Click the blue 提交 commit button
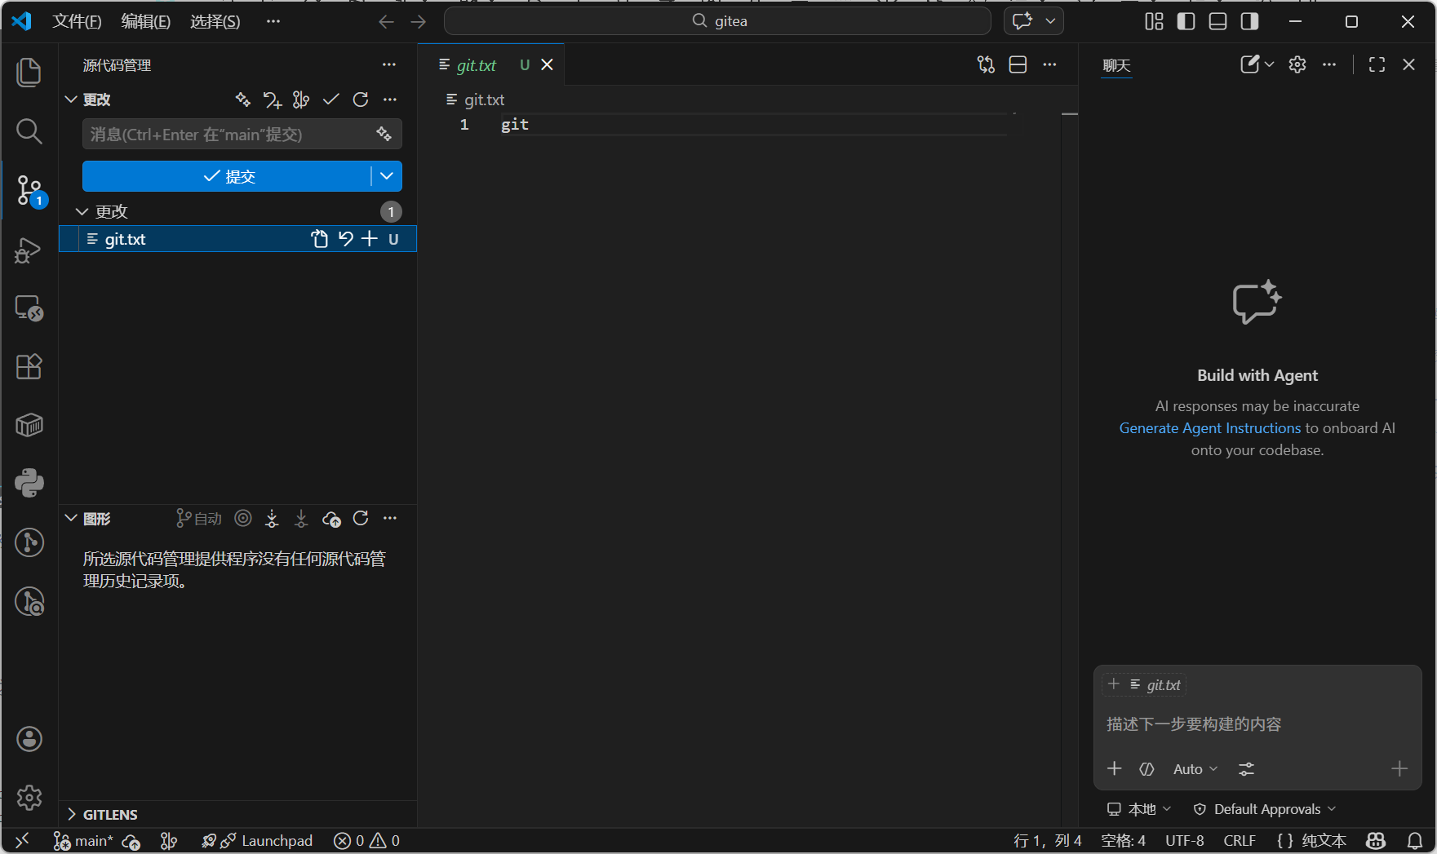The height and width of the screenshot is (854, 1437). point(228,176)
